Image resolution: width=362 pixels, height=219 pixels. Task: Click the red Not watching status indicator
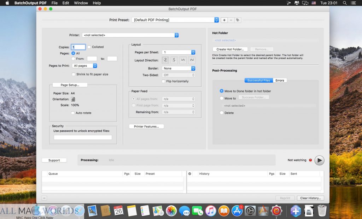pos(310,160)
